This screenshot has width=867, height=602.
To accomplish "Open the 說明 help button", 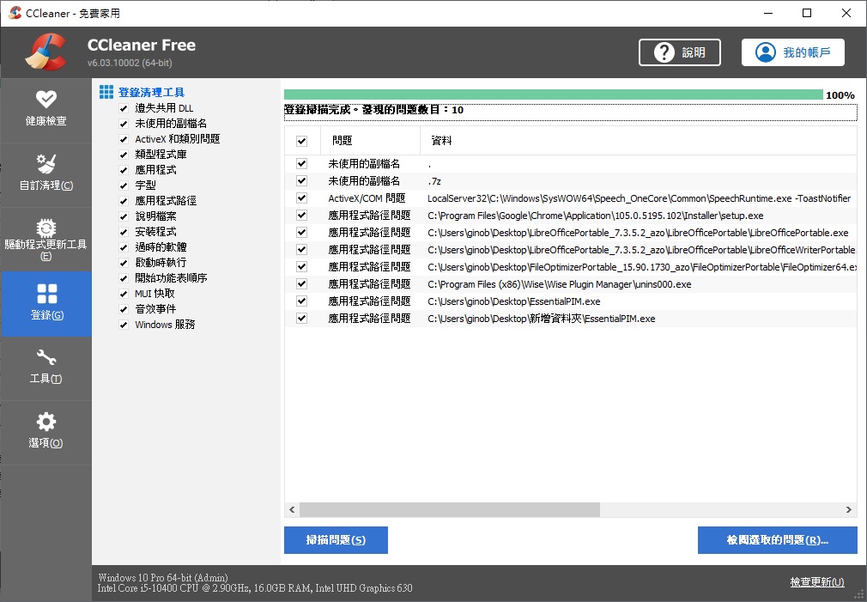I will [x=680, y=52].
